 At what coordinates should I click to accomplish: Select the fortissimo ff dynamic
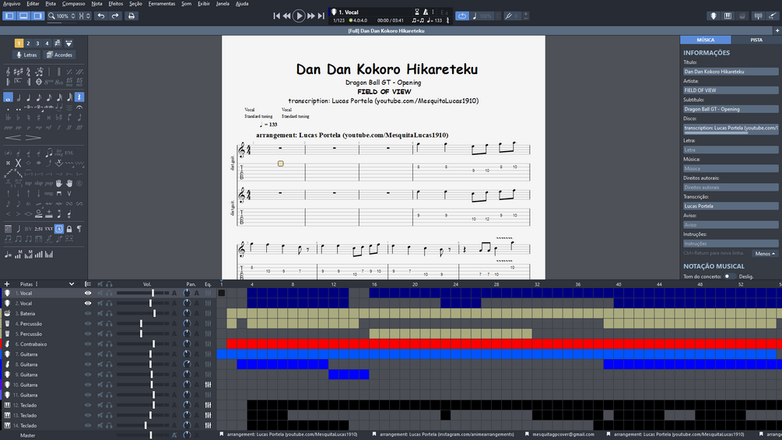[69, 128]
